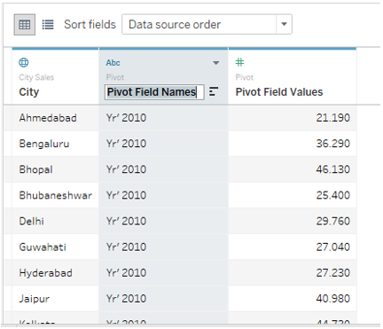
Task: Select the City column header
Action: tap(55, 77)
